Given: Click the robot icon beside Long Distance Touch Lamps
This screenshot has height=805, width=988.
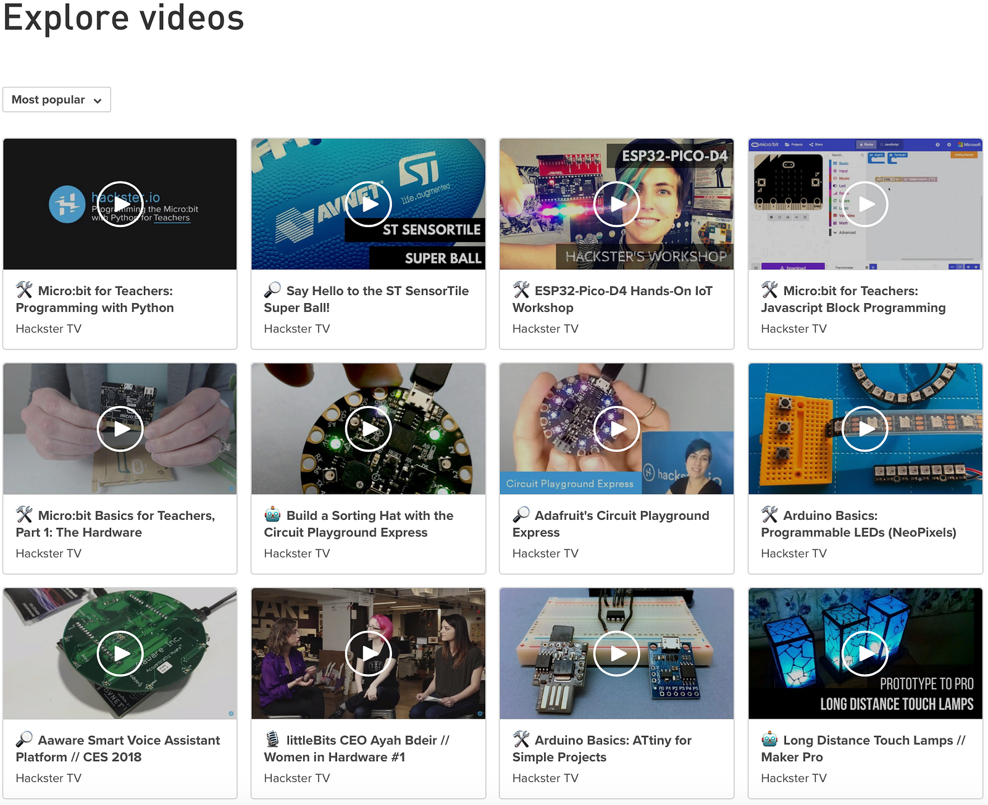Looking at the screenshot, I should pyautogui.click(x=769, y=739).
